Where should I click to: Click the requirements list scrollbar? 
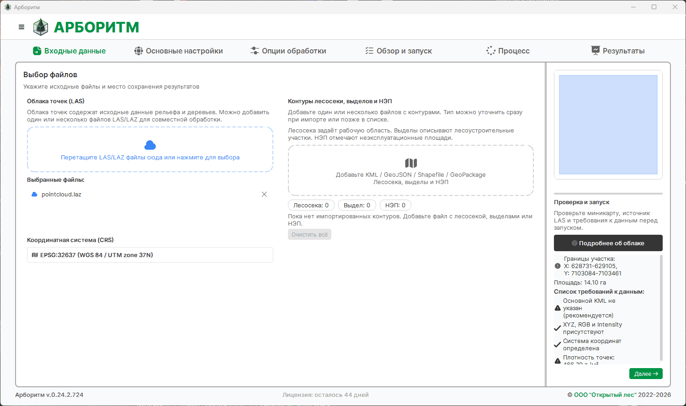(661, 308)
